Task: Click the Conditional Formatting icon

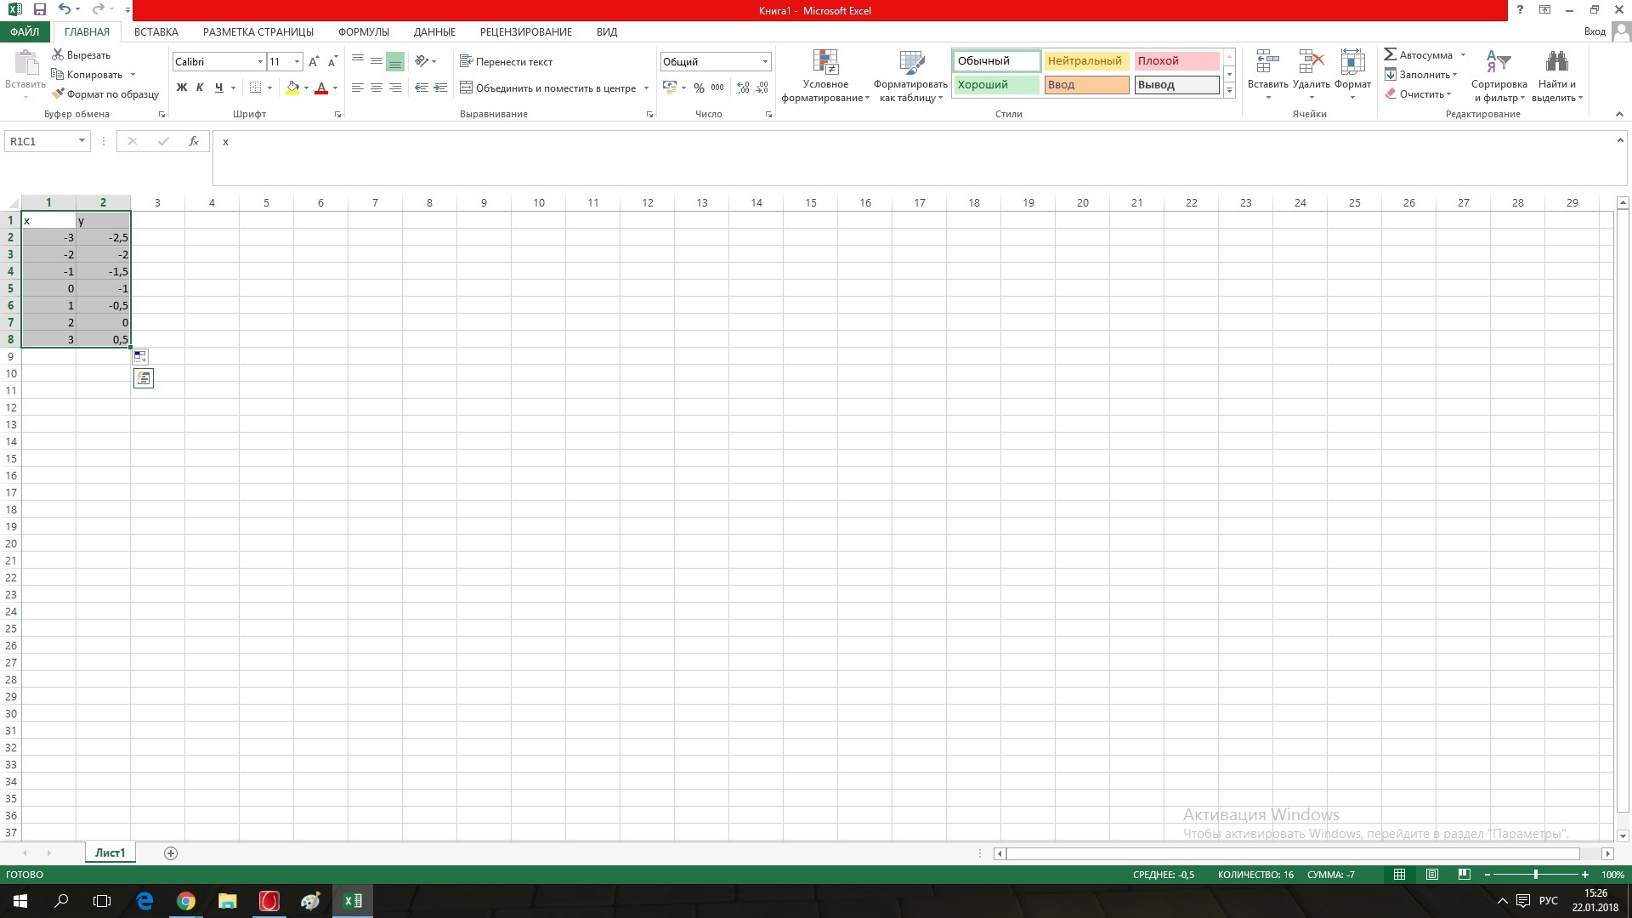Action: (x=825, y=63)
